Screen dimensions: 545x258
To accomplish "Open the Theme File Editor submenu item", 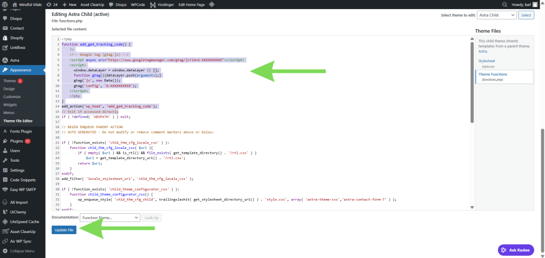I will 18,121.
